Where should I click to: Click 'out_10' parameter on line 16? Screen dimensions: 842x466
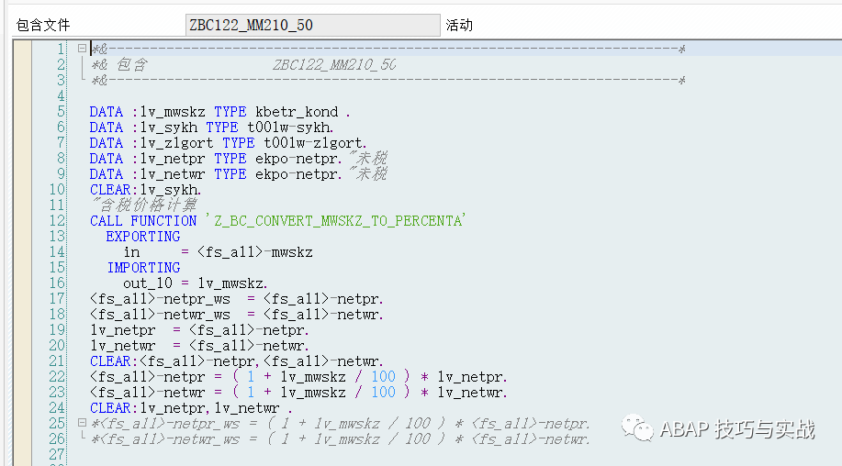click(x=148, y=283)
